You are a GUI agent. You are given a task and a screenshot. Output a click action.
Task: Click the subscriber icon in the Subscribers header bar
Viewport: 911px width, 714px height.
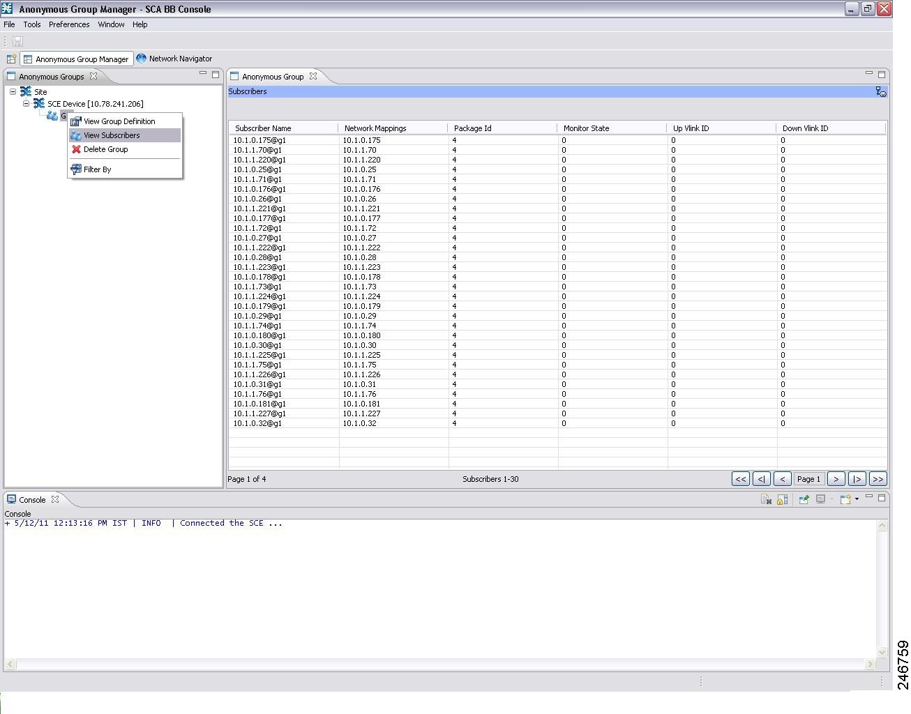click(x=880, y=91)
